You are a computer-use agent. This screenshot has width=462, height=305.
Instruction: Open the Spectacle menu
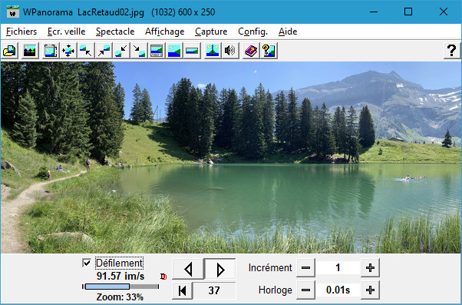click(x=115, y=31)
